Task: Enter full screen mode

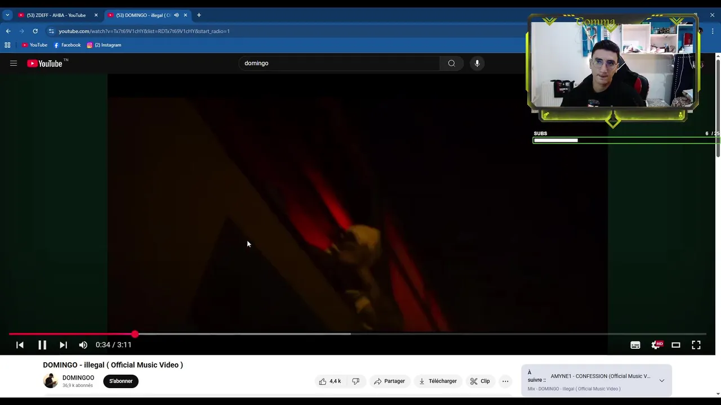Action: click(696, 345)
